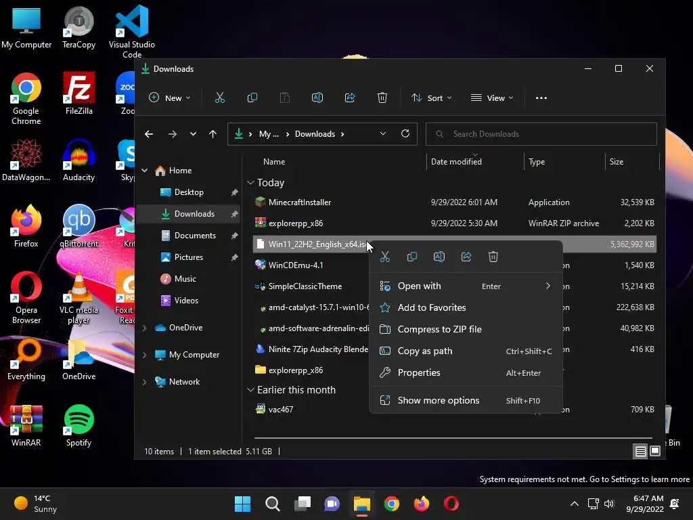Show hidden tray icons chevron

tap(574, 504)
